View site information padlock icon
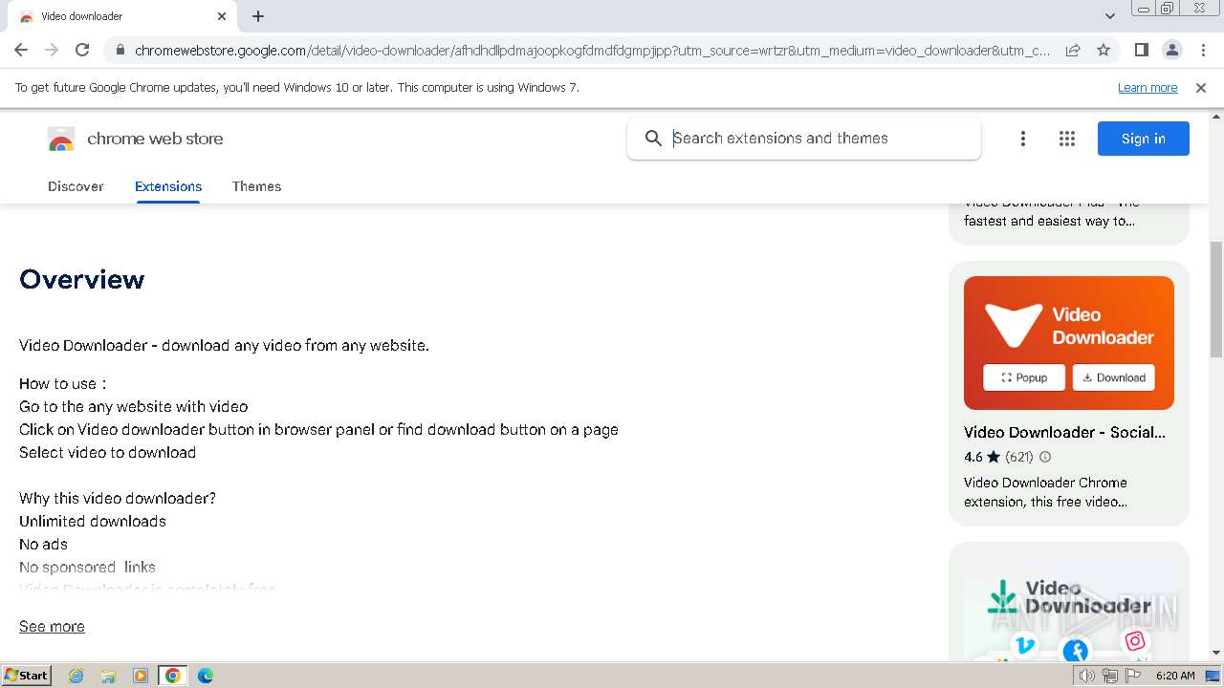This screenshot has height=688, width=1224. 120,50
